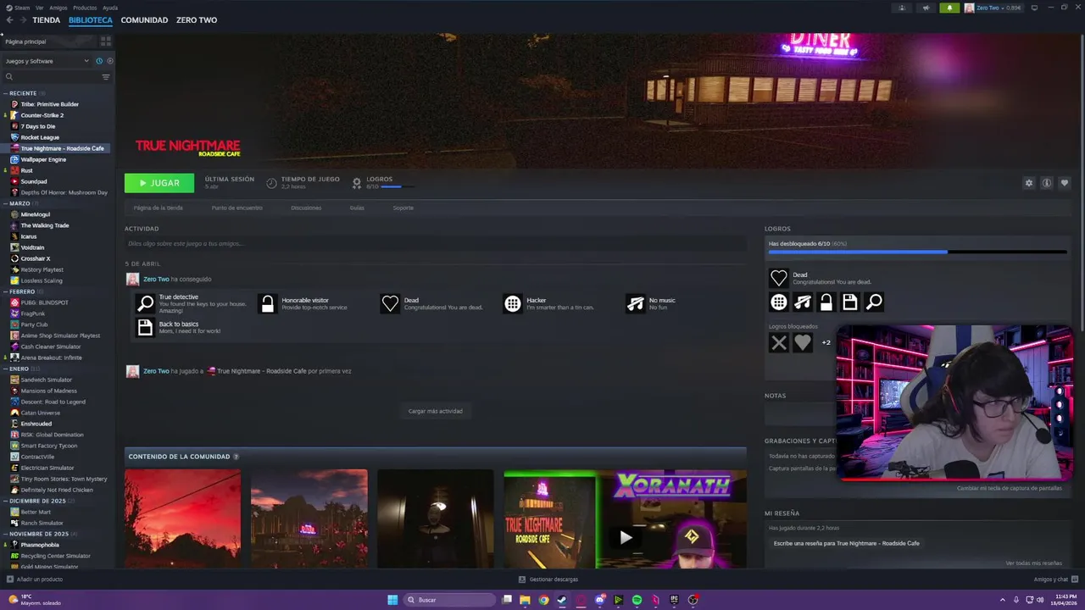Viewport: 1085px width, 610px height.
Task: Open Amigos y chat
Action: coord(1055,579)
